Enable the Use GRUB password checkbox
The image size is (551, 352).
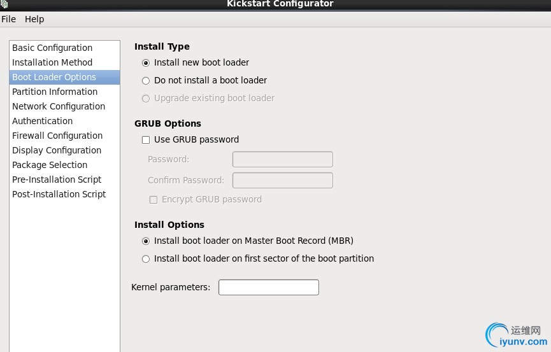146,140
